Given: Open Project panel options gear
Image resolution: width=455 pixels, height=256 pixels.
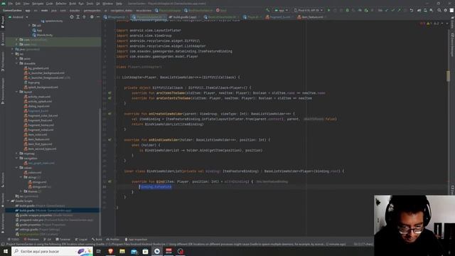Looking at the screenshot, I should point(92,17).
